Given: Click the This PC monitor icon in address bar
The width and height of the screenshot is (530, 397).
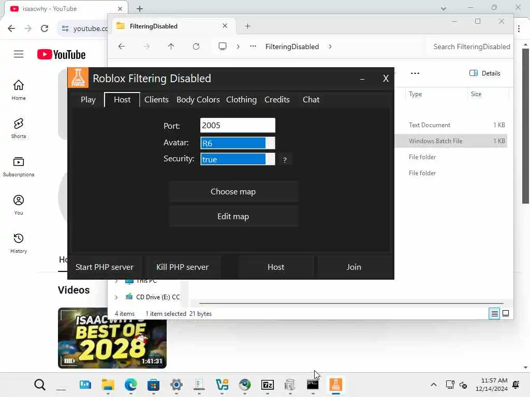Looking at the screenshot, I should (x=223, y=46).
